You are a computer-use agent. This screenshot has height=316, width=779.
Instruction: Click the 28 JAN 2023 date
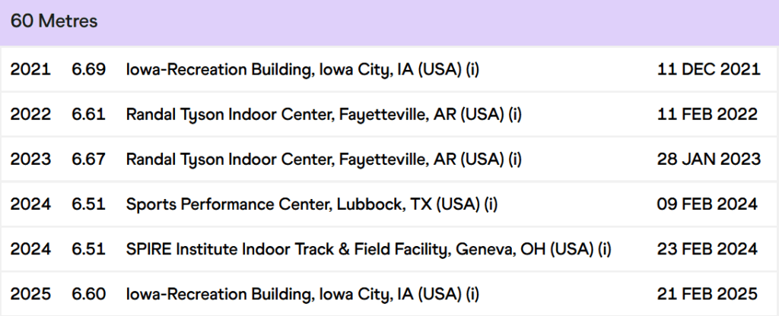708,160
